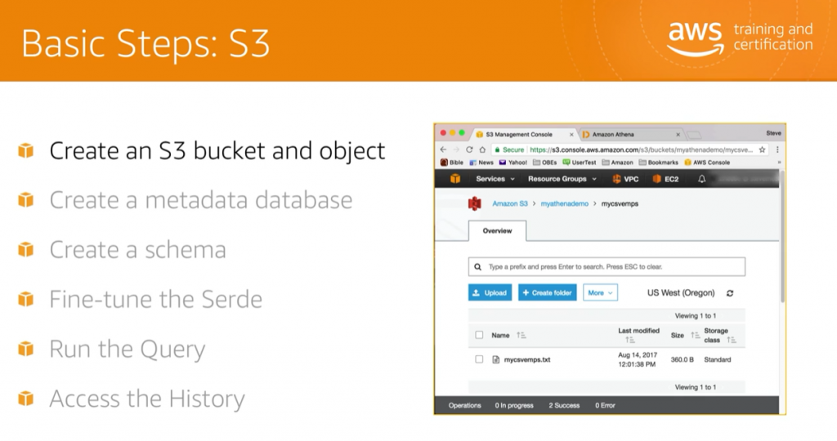The width and height of the screenshot is (837, 441).
Task: Expand the Services dropdown menu
Action: (495, 179)
